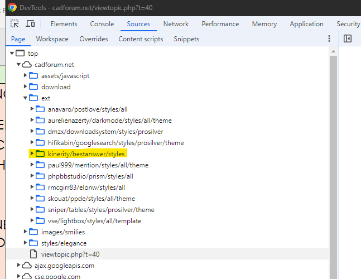Open the Console panel tab
361x279 pixels.
pos(102,24)
